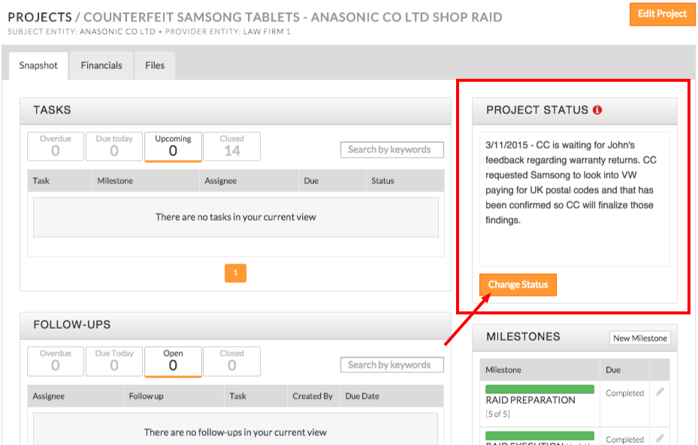
Task: Filter follow-ups by Open
Action: coord(173,361)
